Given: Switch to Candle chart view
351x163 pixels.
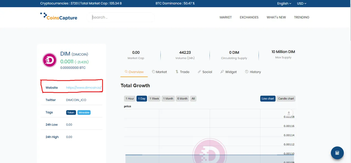Looking at the screenshot, I should (286, 99).
